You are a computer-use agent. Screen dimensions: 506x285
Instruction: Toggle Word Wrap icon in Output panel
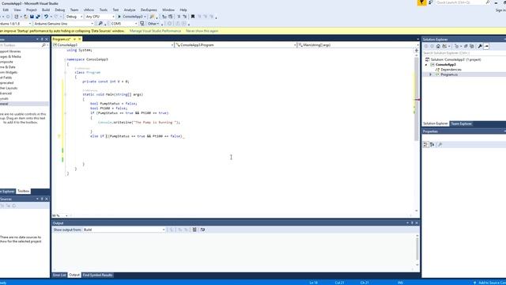tap(202, 230)
